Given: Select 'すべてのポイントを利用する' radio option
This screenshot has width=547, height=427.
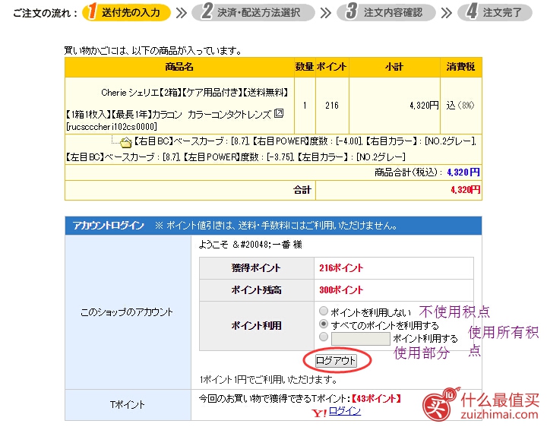Looking at the screenshot, I should (x=324, y=324).
